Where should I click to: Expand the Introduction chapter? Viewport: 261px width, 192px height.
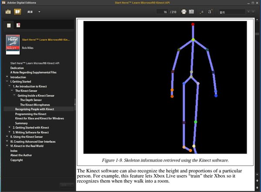[7, 77]
